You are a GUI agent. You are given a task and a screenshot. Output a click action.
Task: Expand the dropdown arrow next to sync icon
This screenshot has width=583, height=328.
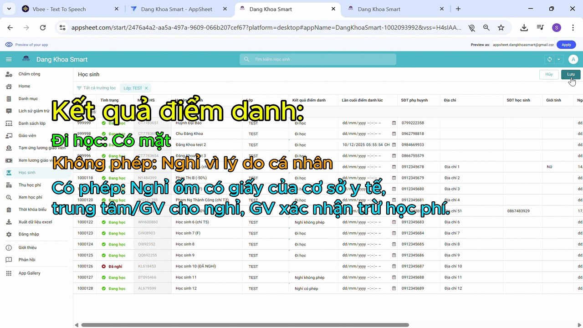click(559, 59)
